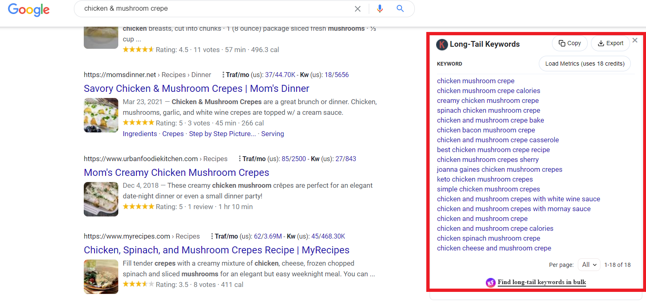Screen dimensions: 646x305
Task: Select keyword 'simple chicken mushroom crepes'
Action: click(488, 189)
